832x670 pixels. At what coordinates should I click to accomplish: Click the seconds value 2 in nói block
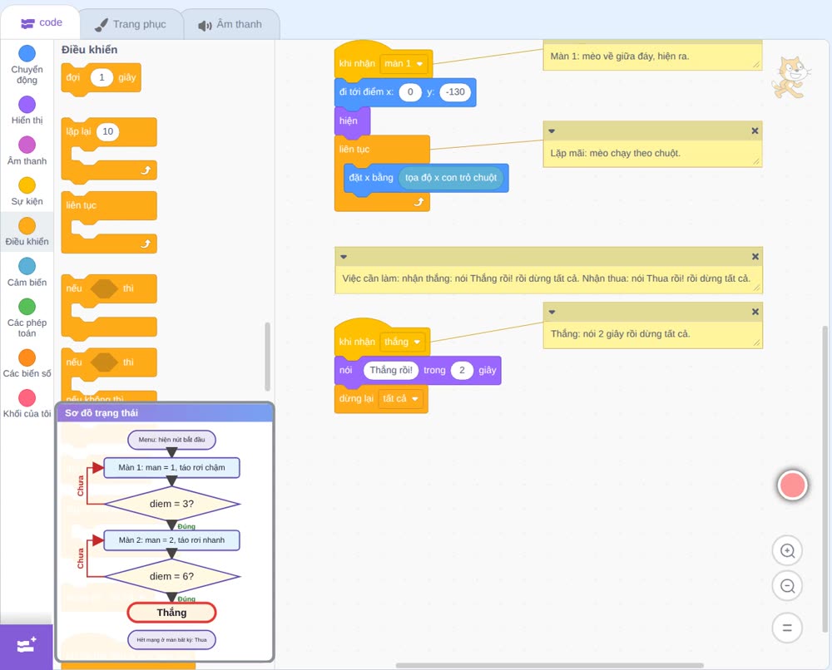[x=462, y=370]
